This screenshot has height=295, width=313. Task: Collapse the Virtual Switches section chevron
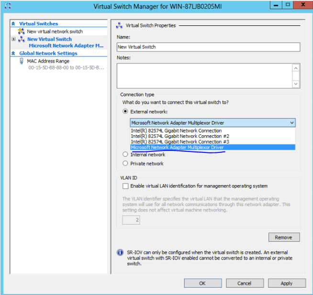click(x=13, y=24)
